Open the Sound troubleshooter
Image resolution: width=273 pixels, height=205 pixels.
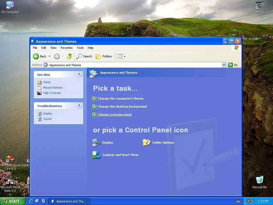pos(47,119)
